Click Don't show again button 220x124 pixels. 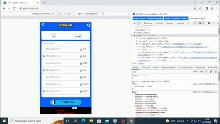[197, 19]
